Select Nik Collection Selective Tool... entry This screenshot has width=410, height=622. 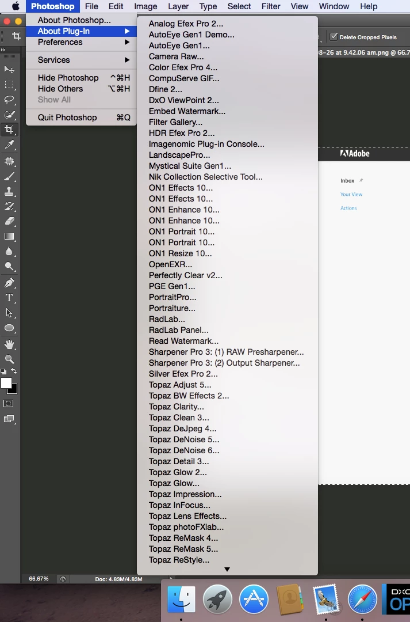[x=227, y=177]
